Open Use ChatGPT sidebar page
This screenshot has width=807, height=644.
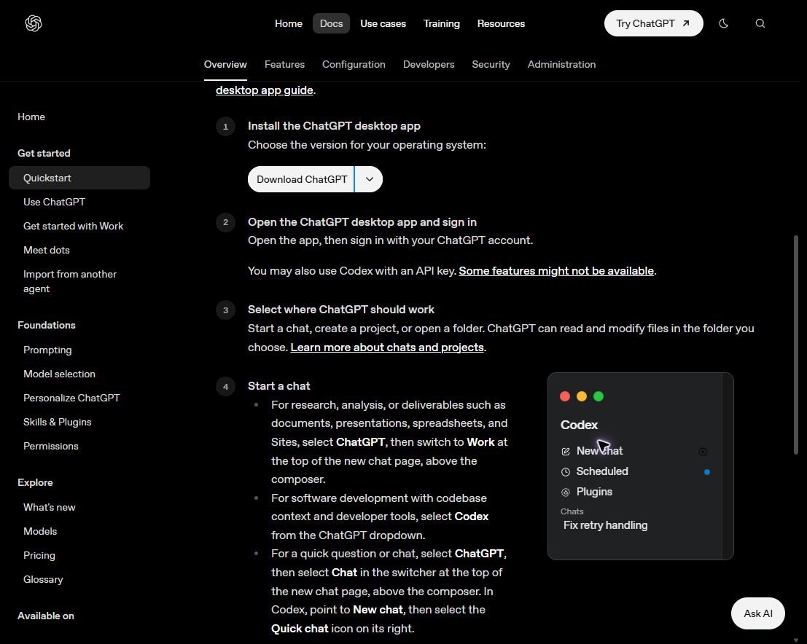click(54, 202)
